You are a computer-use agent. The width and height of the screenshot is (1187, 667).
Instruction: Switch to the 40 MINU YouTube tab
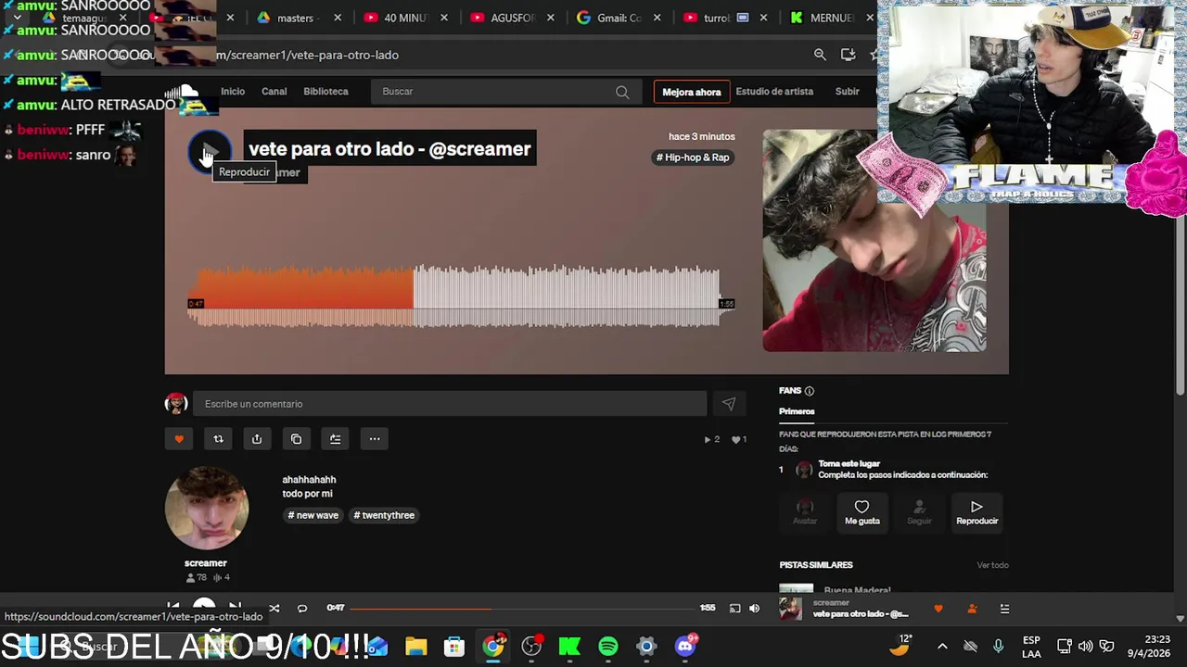pyautogui.click(x=403, y=18)
